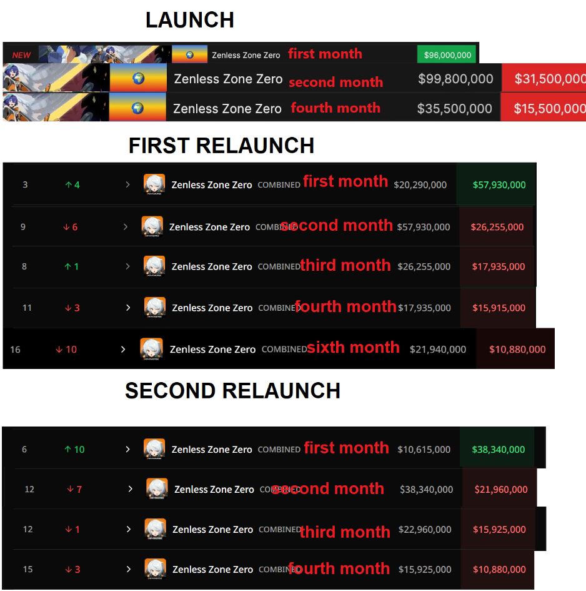Click the down 6 rank change indicator

point(70,227)
